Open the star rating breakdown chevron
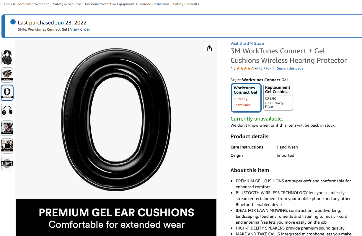Screen dimensions: 362x236 [x=256, y=68]
